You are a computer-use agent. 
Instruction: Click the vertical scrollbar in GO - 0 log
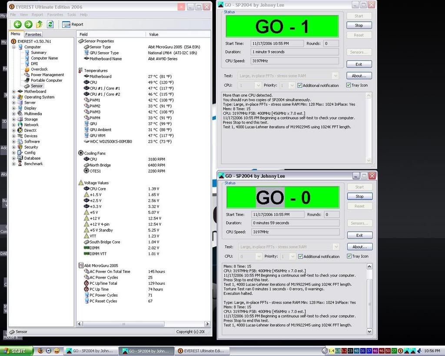click(x=369, y=303)
